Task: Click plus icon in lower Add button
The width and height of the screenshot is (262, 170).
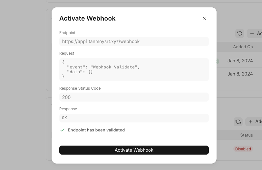Action: pyautogui.click(x=250, y=121)
